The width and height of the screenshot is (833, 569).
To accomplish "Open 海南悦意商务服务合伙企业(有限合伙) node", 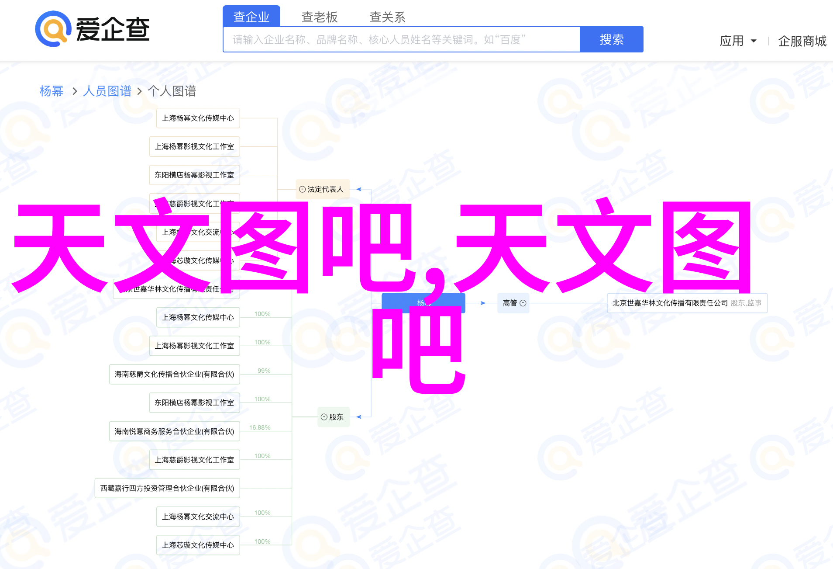I will (175, 431).
